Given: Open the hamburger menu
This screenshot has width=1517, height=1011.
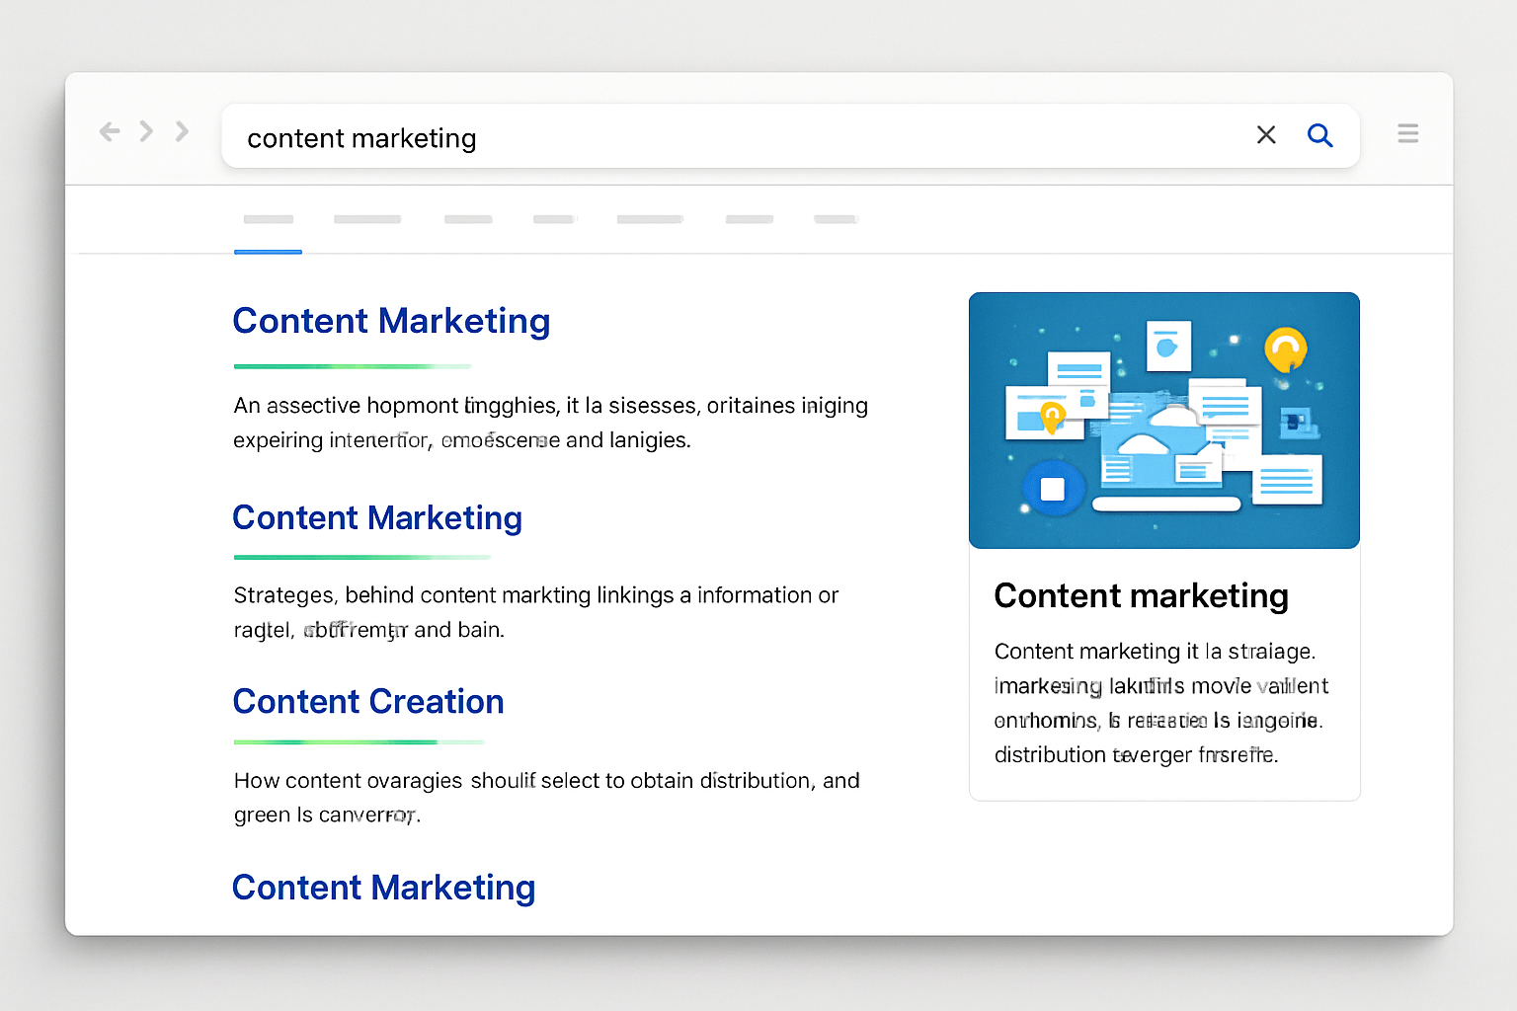Looking at the screenshot, I should point(1407,132).
